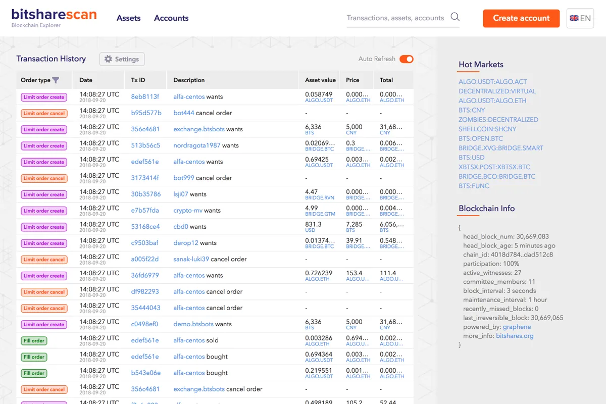The height and width of the screenshot is (404, 606).
Task: Click the Price column header
Action: [x=352, y=80]
